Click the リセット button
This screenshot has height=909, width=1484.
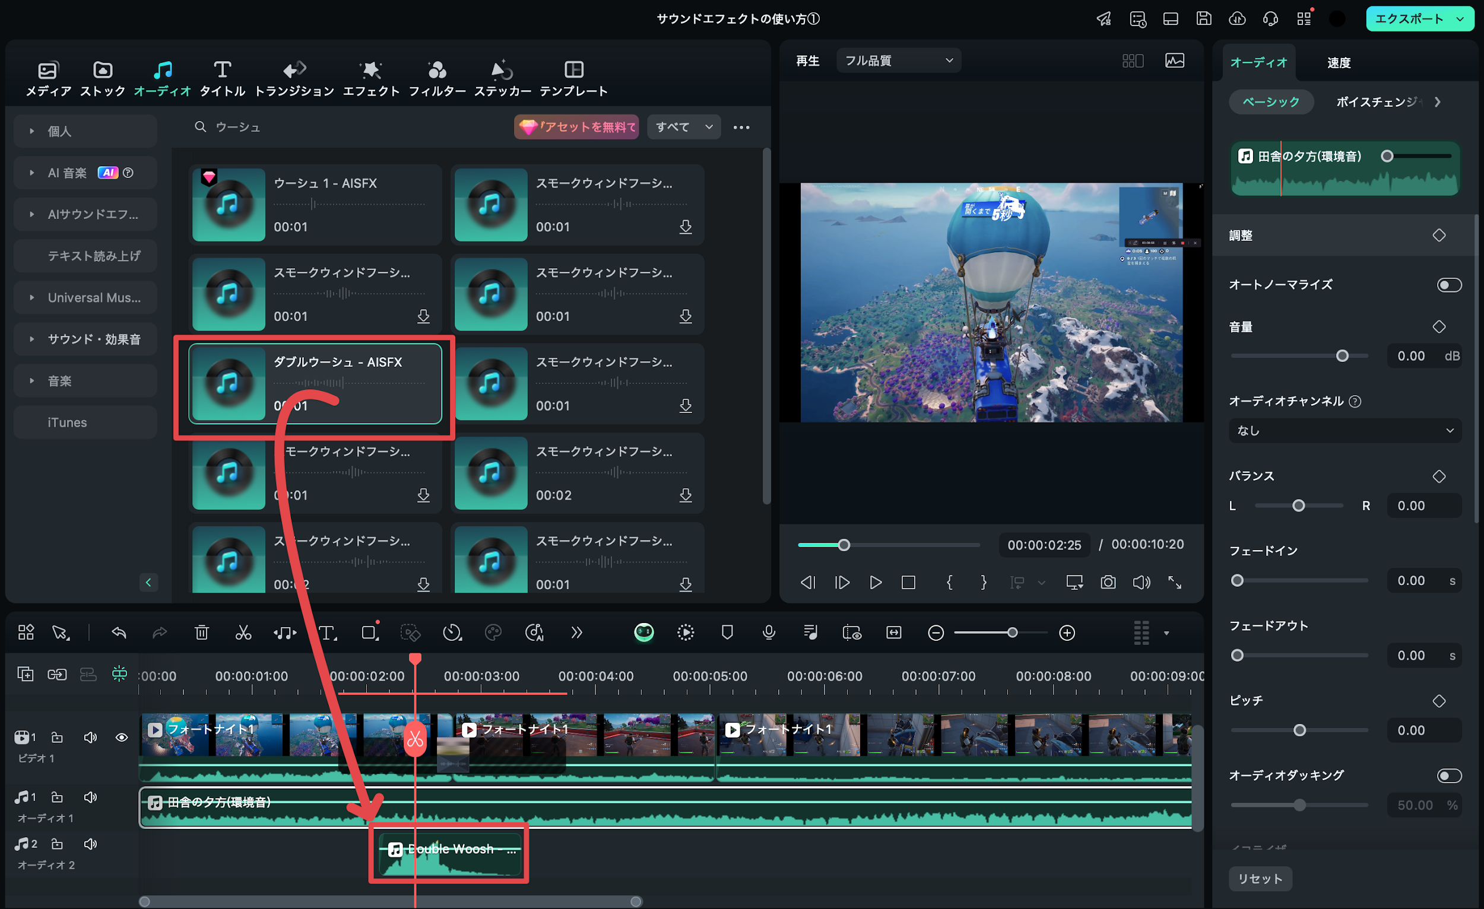click(x=1260, y=878)
